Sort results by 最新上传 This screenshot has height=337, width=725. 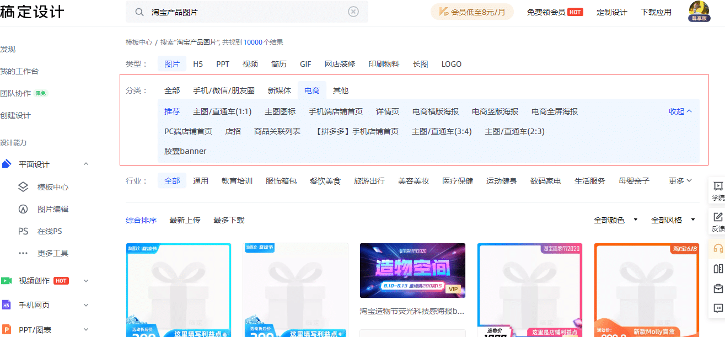click(185, 220)
